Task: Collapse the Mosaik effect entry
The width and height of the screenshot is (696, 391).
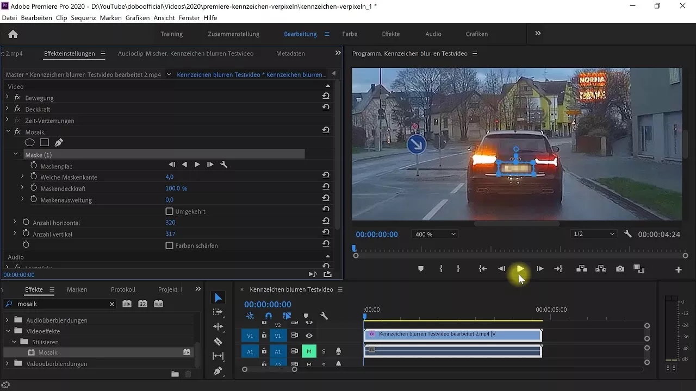Action: (x=8, y=131)
